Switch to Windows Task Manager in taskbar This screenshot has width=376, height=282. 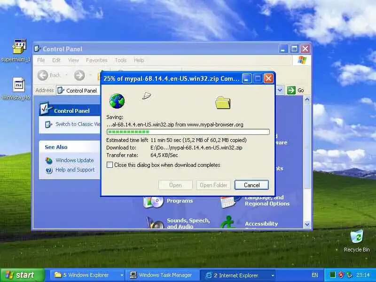coord(163,275)
